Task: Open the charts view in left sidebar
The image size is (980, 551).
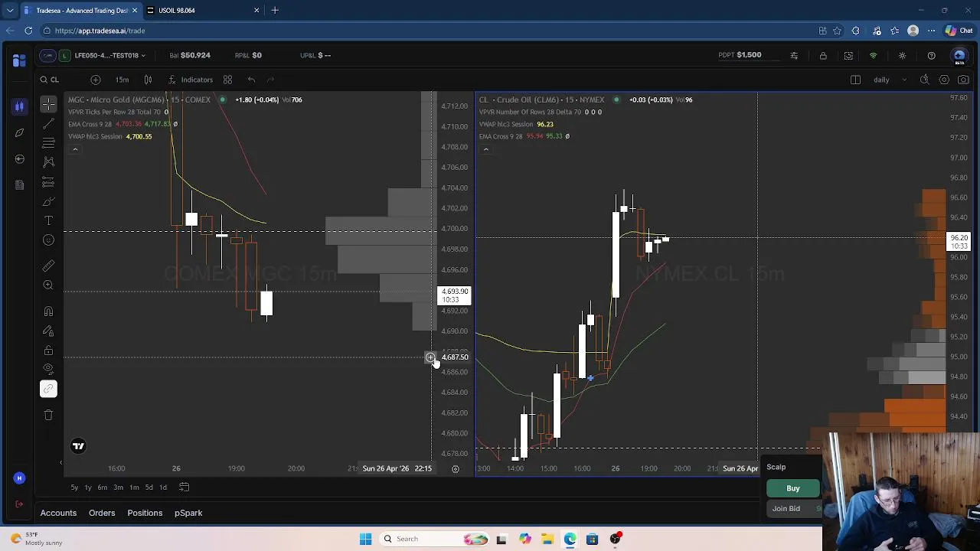Action: pyautogui.click(x=19, y=106)
